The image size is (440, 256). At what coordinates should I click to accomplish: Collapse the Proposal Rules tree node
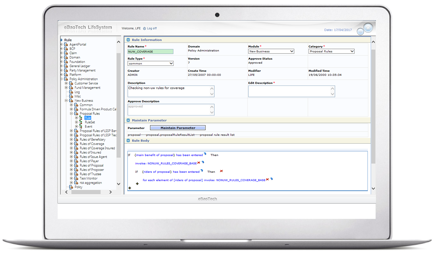[71, 114]
